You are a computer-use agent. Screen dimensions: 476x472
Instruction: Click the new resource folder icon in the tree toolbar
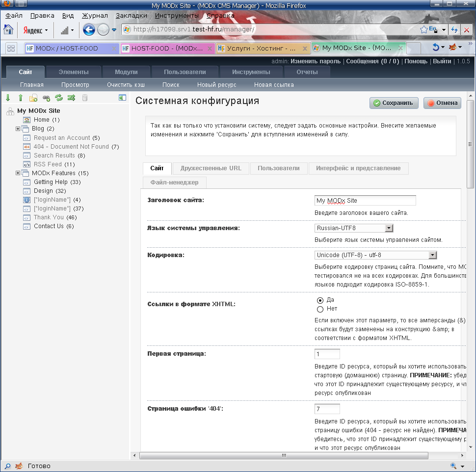pos(33,98)
